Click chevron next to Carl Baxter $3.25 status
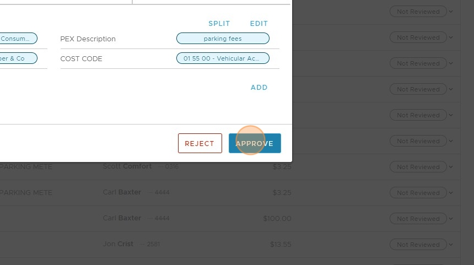This screenshot has height=265, width=474. (x=451, y=193)
